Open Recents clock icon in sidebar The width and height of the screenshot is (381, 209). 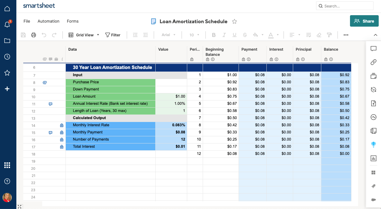(x=7, y=57)
